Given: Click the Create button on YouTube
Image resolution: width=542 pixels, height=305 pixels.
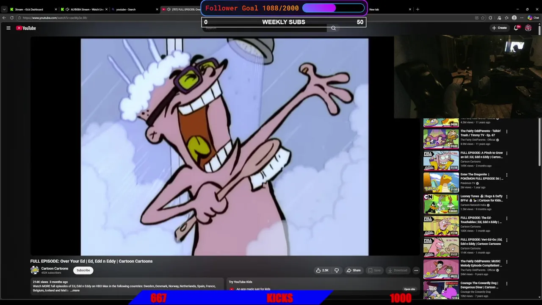Looking at the screenshot, I should pyautogui.click(x=499, y=28).
